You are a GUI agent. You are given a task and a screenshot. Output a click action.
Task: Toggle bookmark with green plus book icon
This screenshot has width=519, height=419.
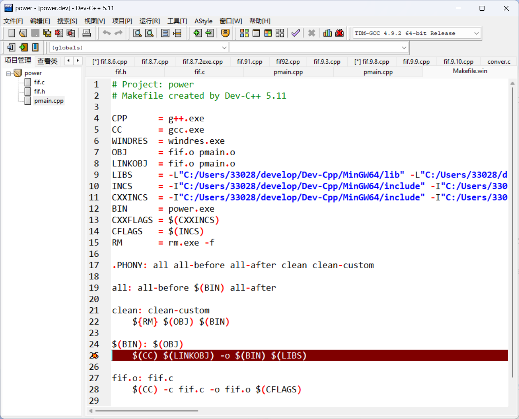point(23,47)
